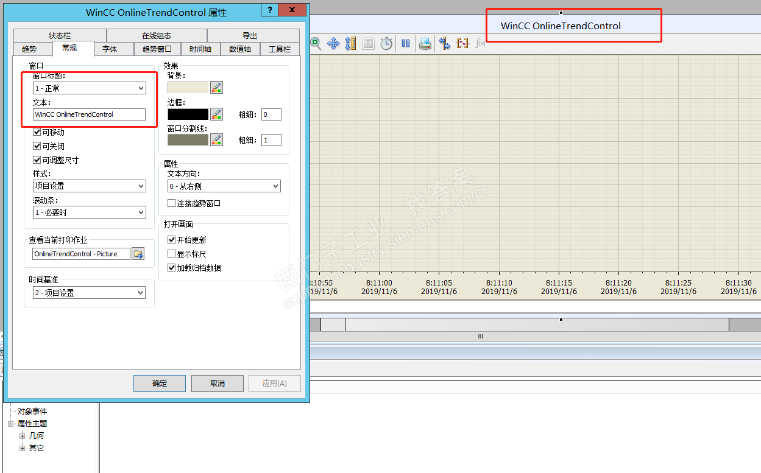Pick background color with its pen icon
Image resolution: width=761 pixels, height=473 pixels.
click(216, 87)
